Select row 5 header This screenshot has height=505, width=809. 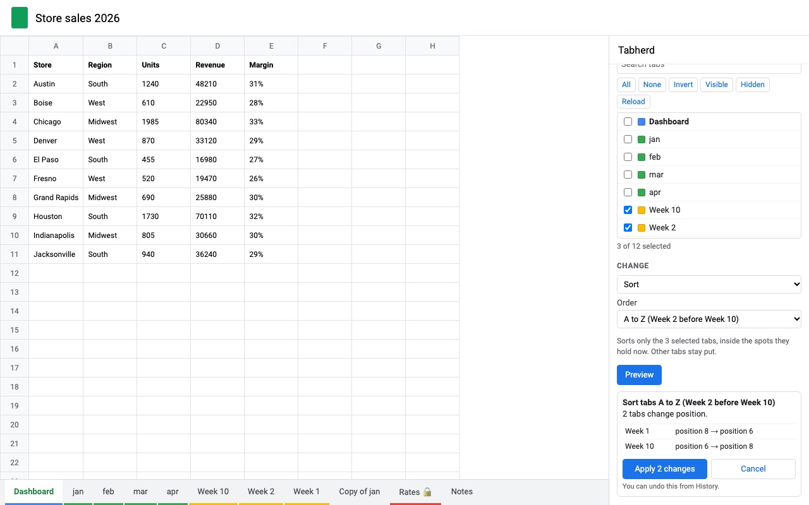click(x=15, y=141)
